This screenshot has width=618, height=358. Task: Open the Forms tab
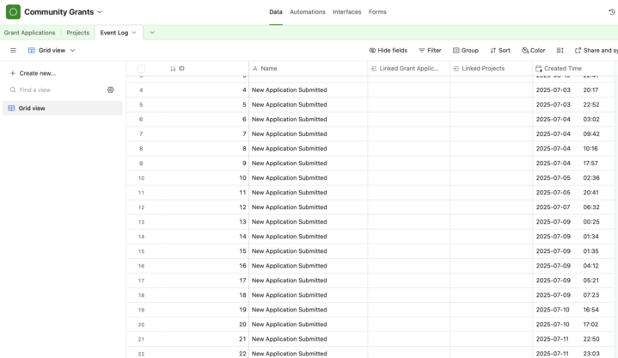[x=377, y=12]
